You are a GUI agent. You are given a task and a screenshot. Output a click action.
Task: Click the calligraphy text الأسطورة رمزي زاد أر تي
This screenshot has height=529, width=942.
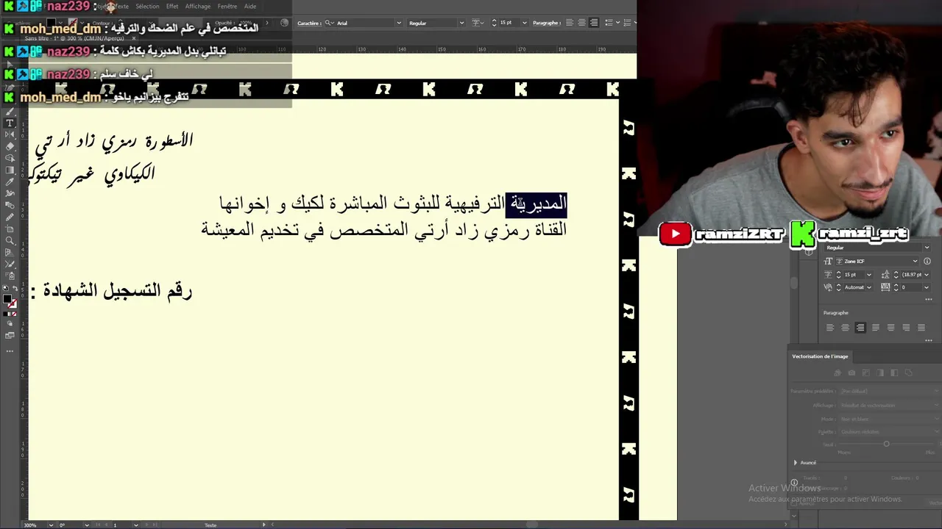point(114,142)
